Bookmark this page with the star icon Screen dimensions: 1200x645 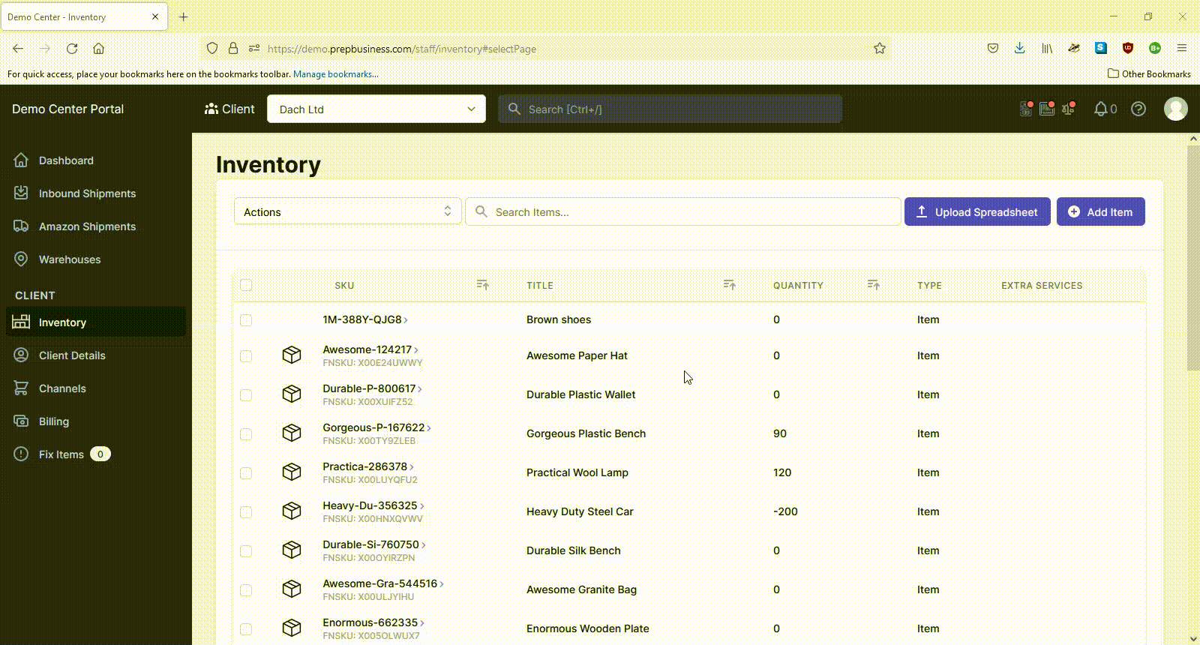[x=880, y=48]
